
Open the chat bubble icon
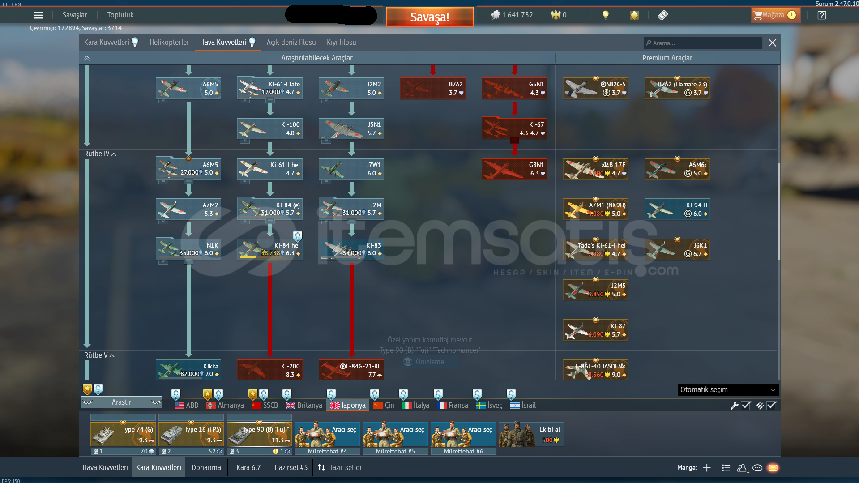[x=757, y=468]
